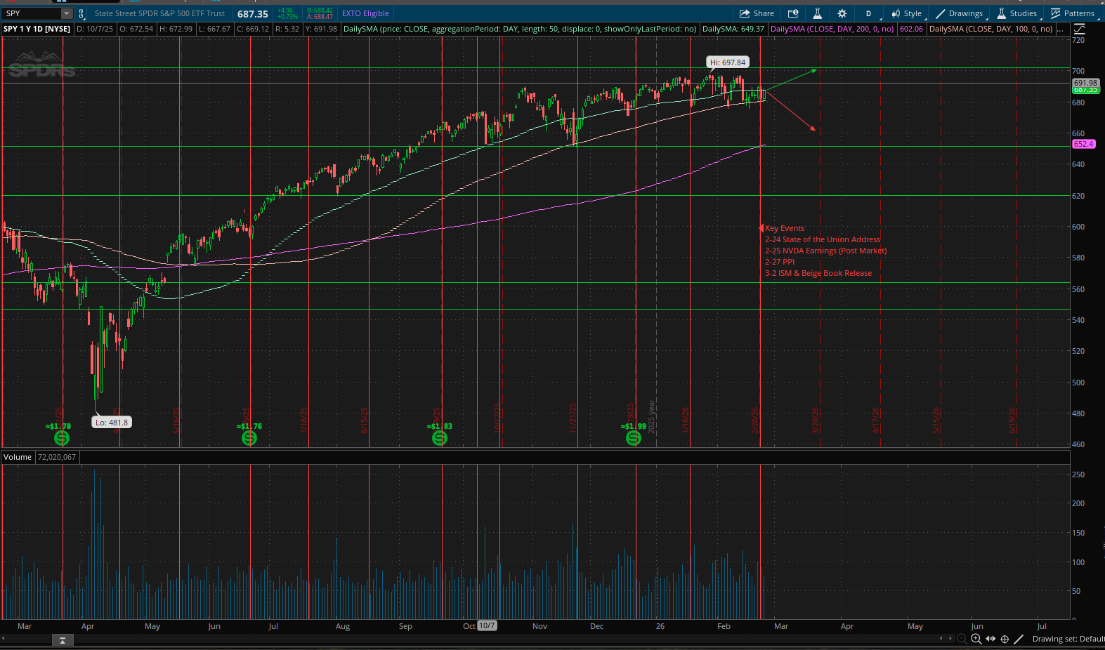Click the symbol link clipboard icon

[81, 13]
